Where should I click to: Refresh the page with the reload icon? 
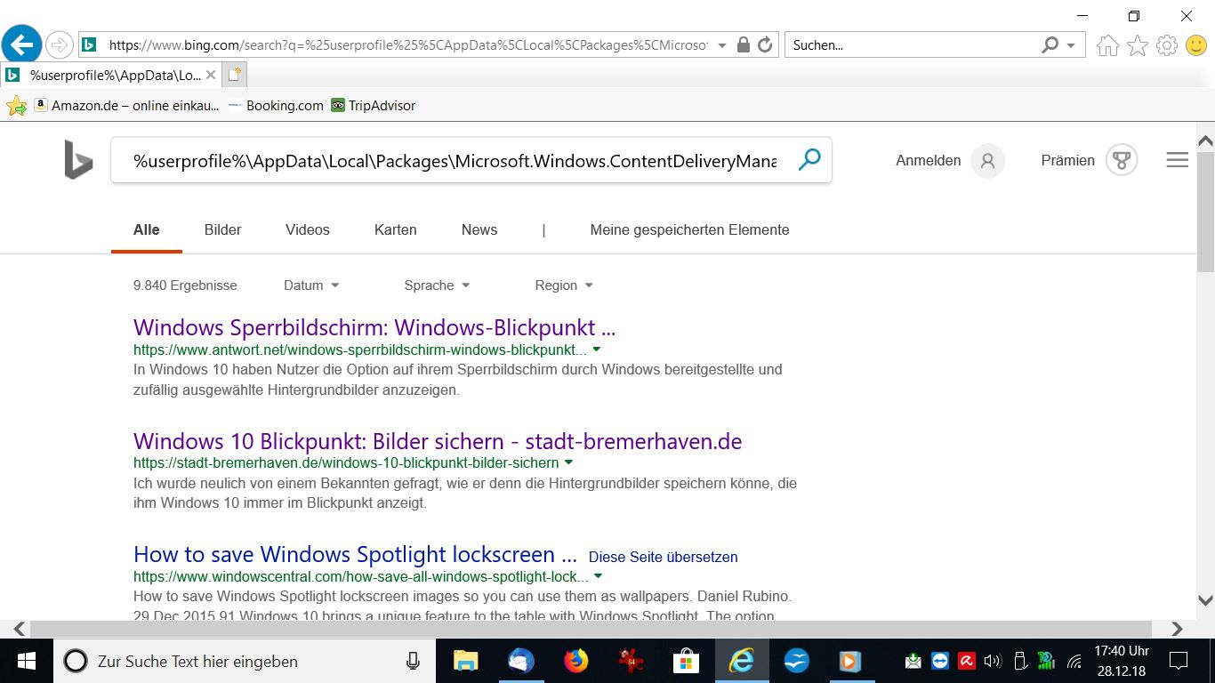pos(765,44)
